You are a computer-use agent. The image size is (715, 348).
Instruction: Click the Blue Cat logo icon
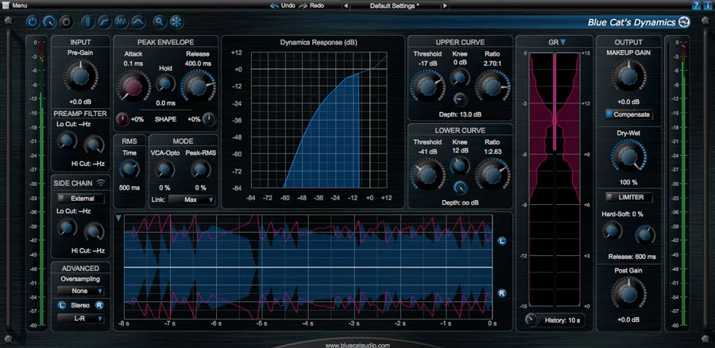pos(684,21)
